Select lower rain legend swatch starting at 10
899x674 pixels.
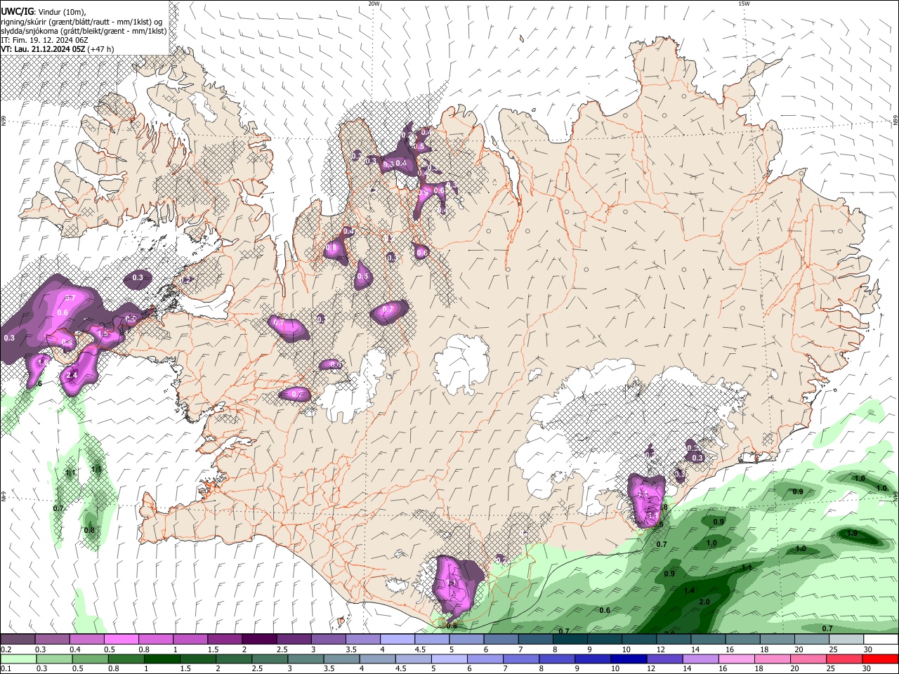[629, 659]
